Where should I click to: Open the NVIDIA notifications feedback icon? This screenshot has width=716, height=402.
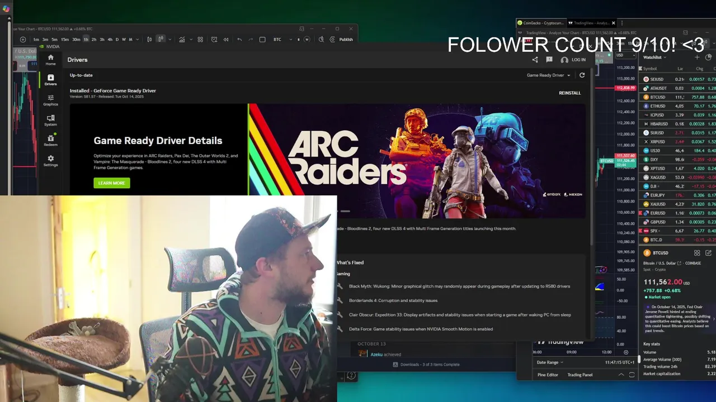[549, 60]
